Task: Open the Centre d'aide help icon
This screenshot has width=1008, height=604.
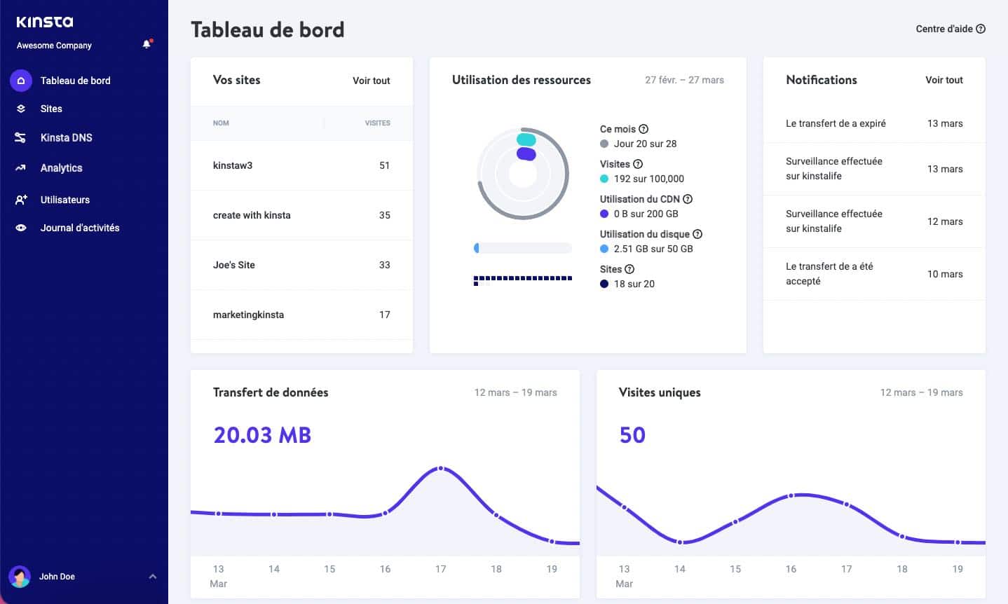Action: pos(981,29)
